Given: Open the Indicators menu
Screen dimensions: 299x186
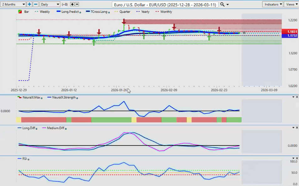Looking at the screenshot, I should [273, 4].
